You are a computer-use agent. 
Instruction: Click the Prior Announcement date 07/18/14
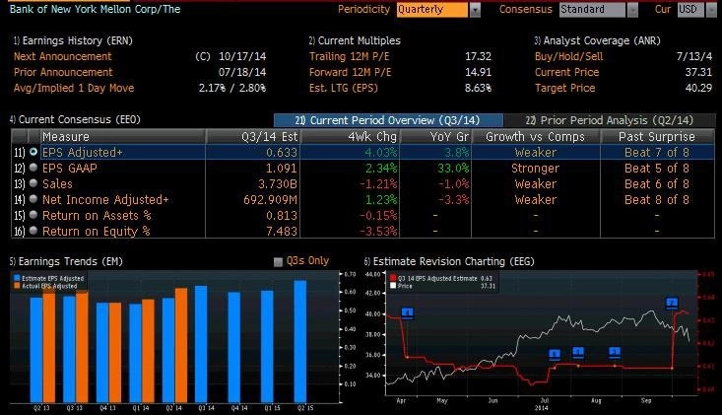[x=242, y=72]
